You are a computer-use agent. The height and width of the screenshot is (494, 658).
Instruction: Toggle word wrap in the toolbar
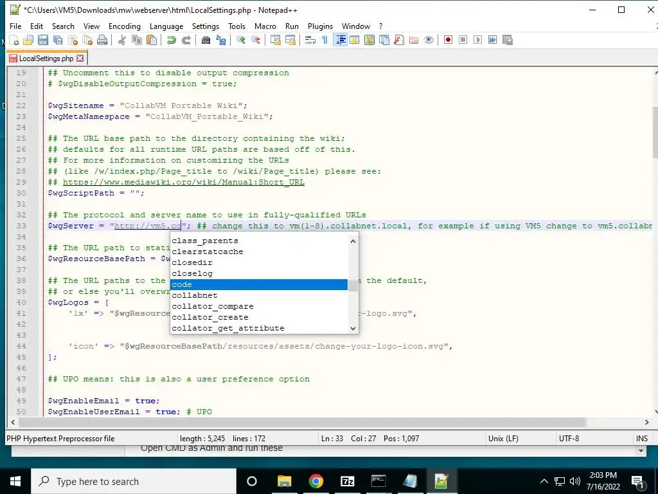(310, 40)
